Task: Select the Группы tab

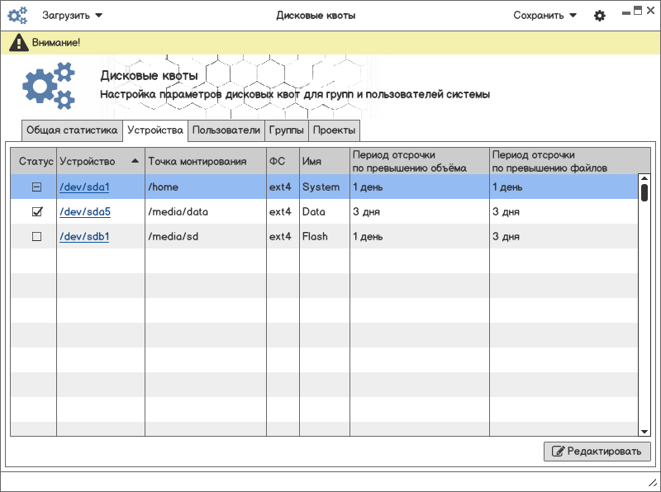Action: click(x=287, y=130)
